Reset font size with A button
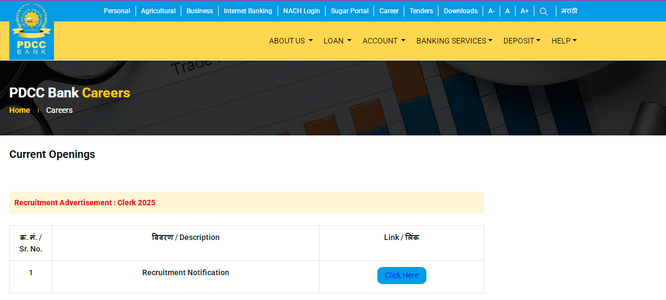This screenshot has height=300, width=666. [x=507, y=11]
